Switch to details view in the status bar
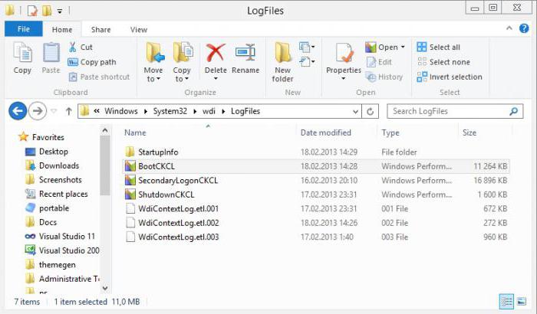The height and width of the screenshot is (314, 537). click(507, 301)
